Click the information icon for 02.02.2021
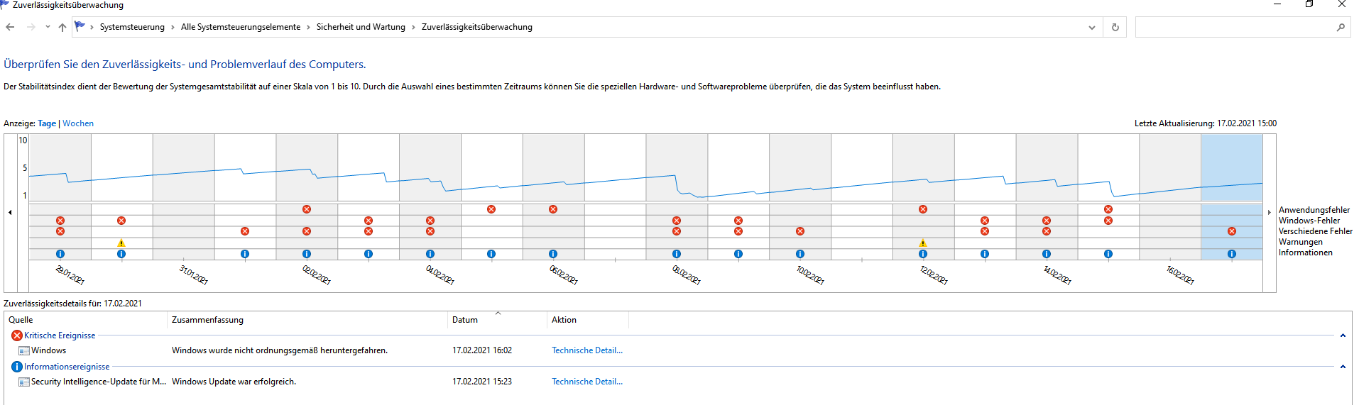The height and width of the screenshot is (405, 1359). point(307,254)
